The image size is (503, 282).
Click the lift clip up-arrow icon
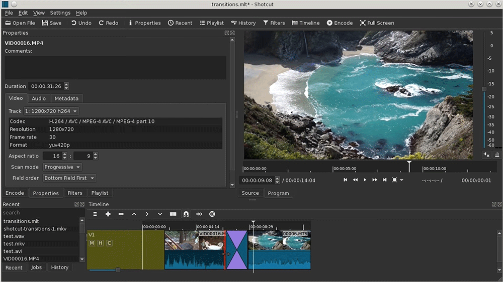point(134,214)
